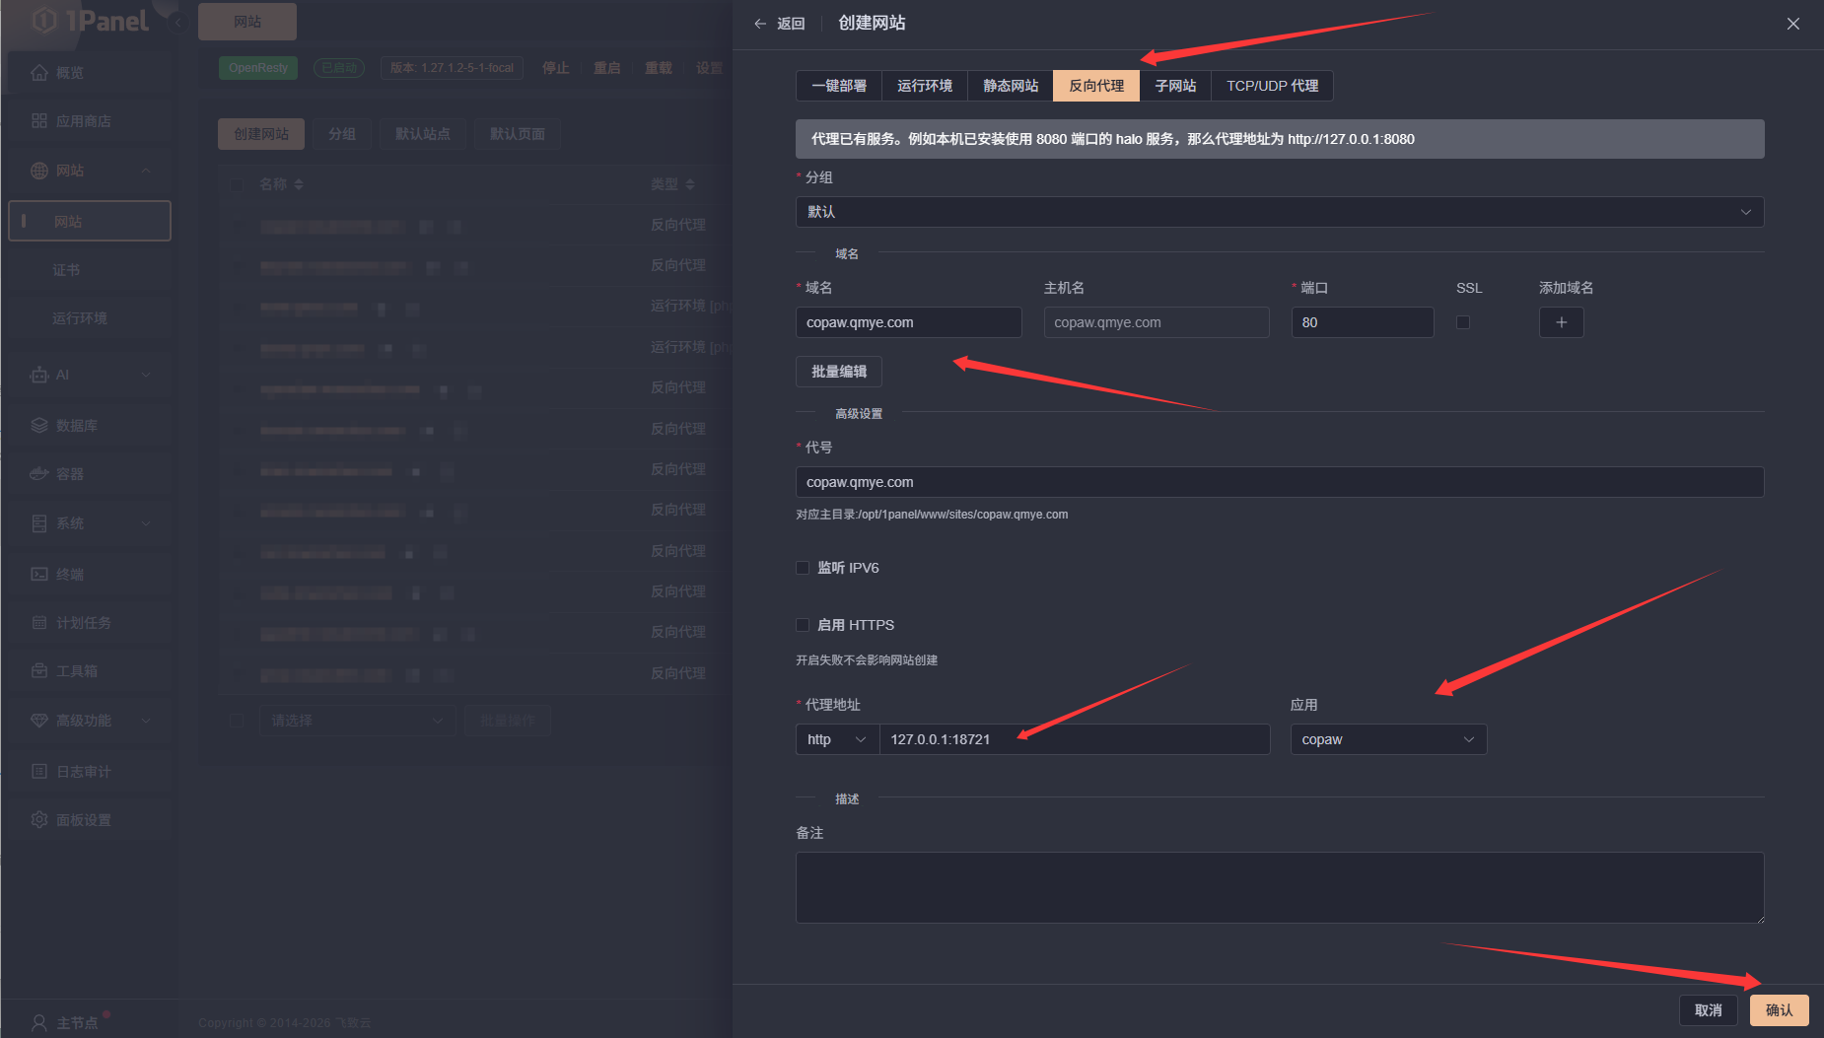Switch to the 静态网站 tab
This screenshot has height=1038, width=1824.
point(1010,86)
